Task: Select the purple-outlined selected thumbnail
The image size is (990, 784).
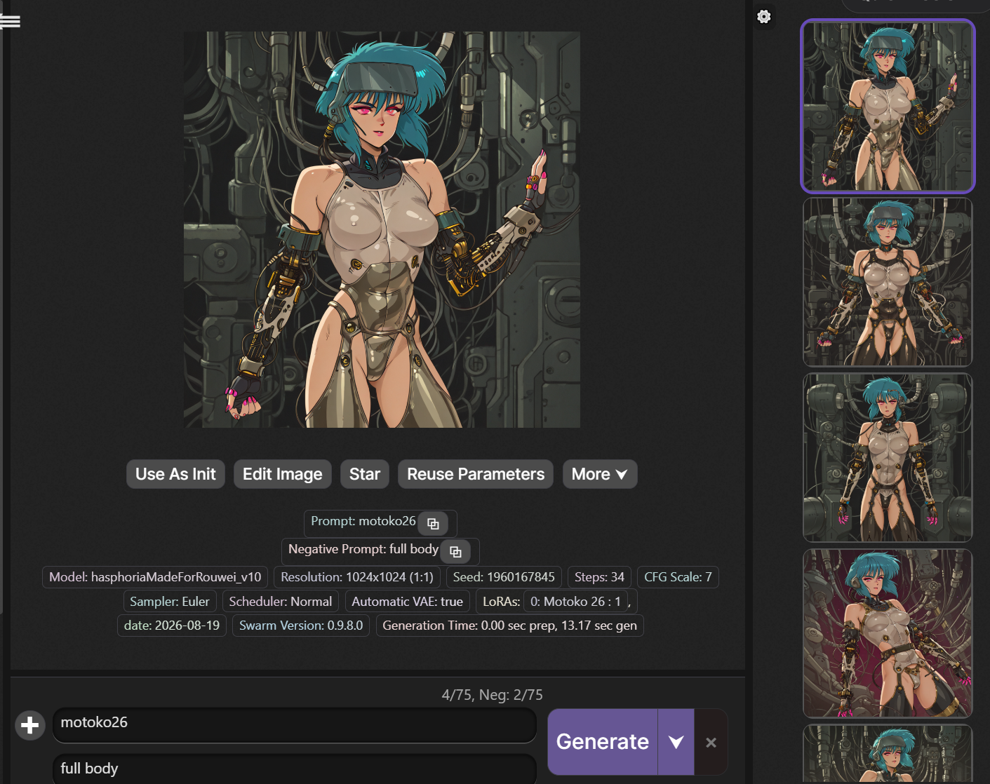Action: click(888, 106)
